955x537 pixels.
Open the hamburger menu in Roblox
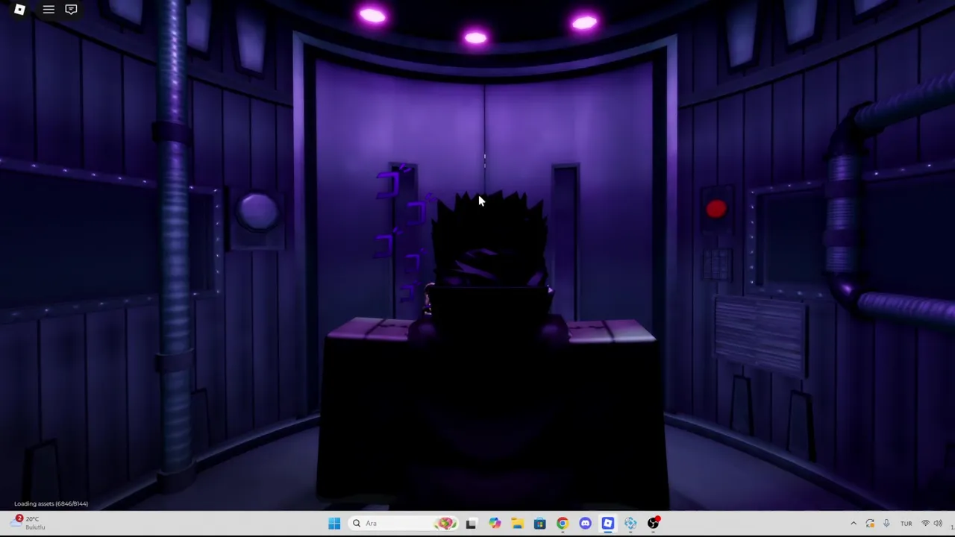click(48, 10)
